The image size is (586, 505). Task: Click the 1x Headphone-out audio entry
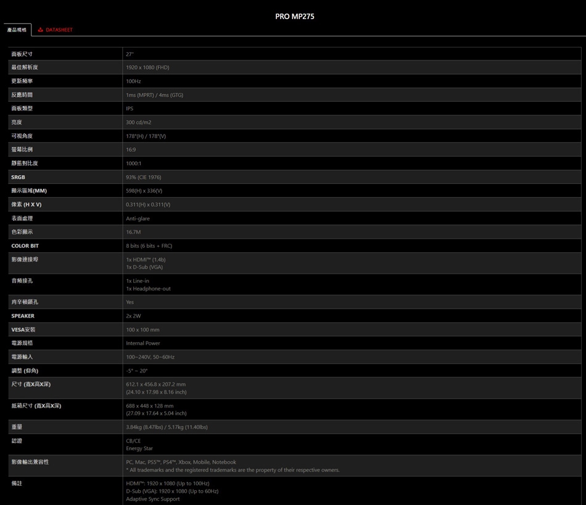[x=148, y=289]
